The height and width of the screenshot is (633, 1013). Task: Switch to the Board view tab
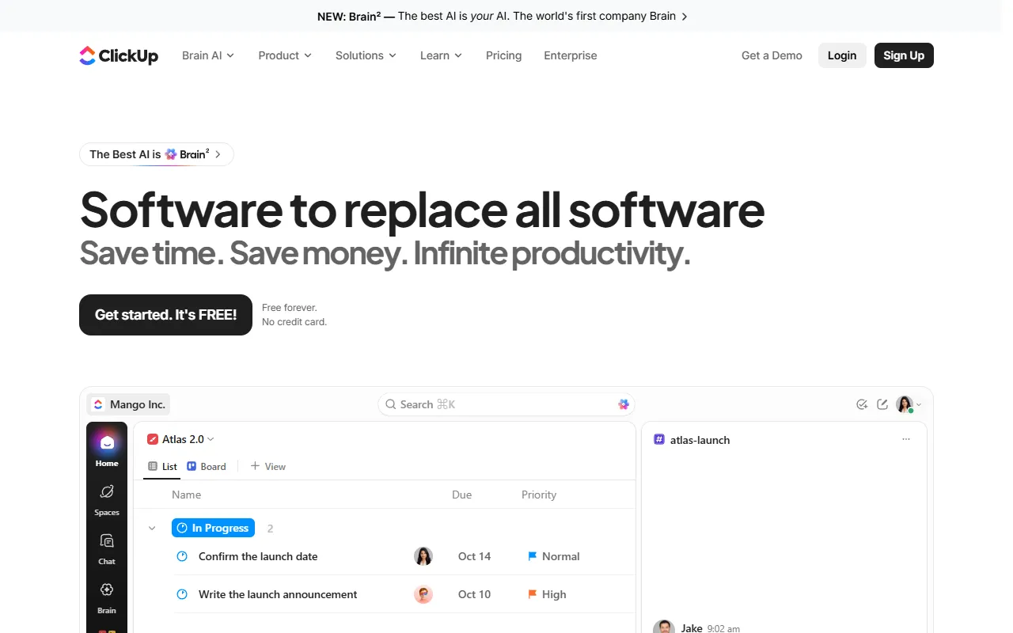207,467
